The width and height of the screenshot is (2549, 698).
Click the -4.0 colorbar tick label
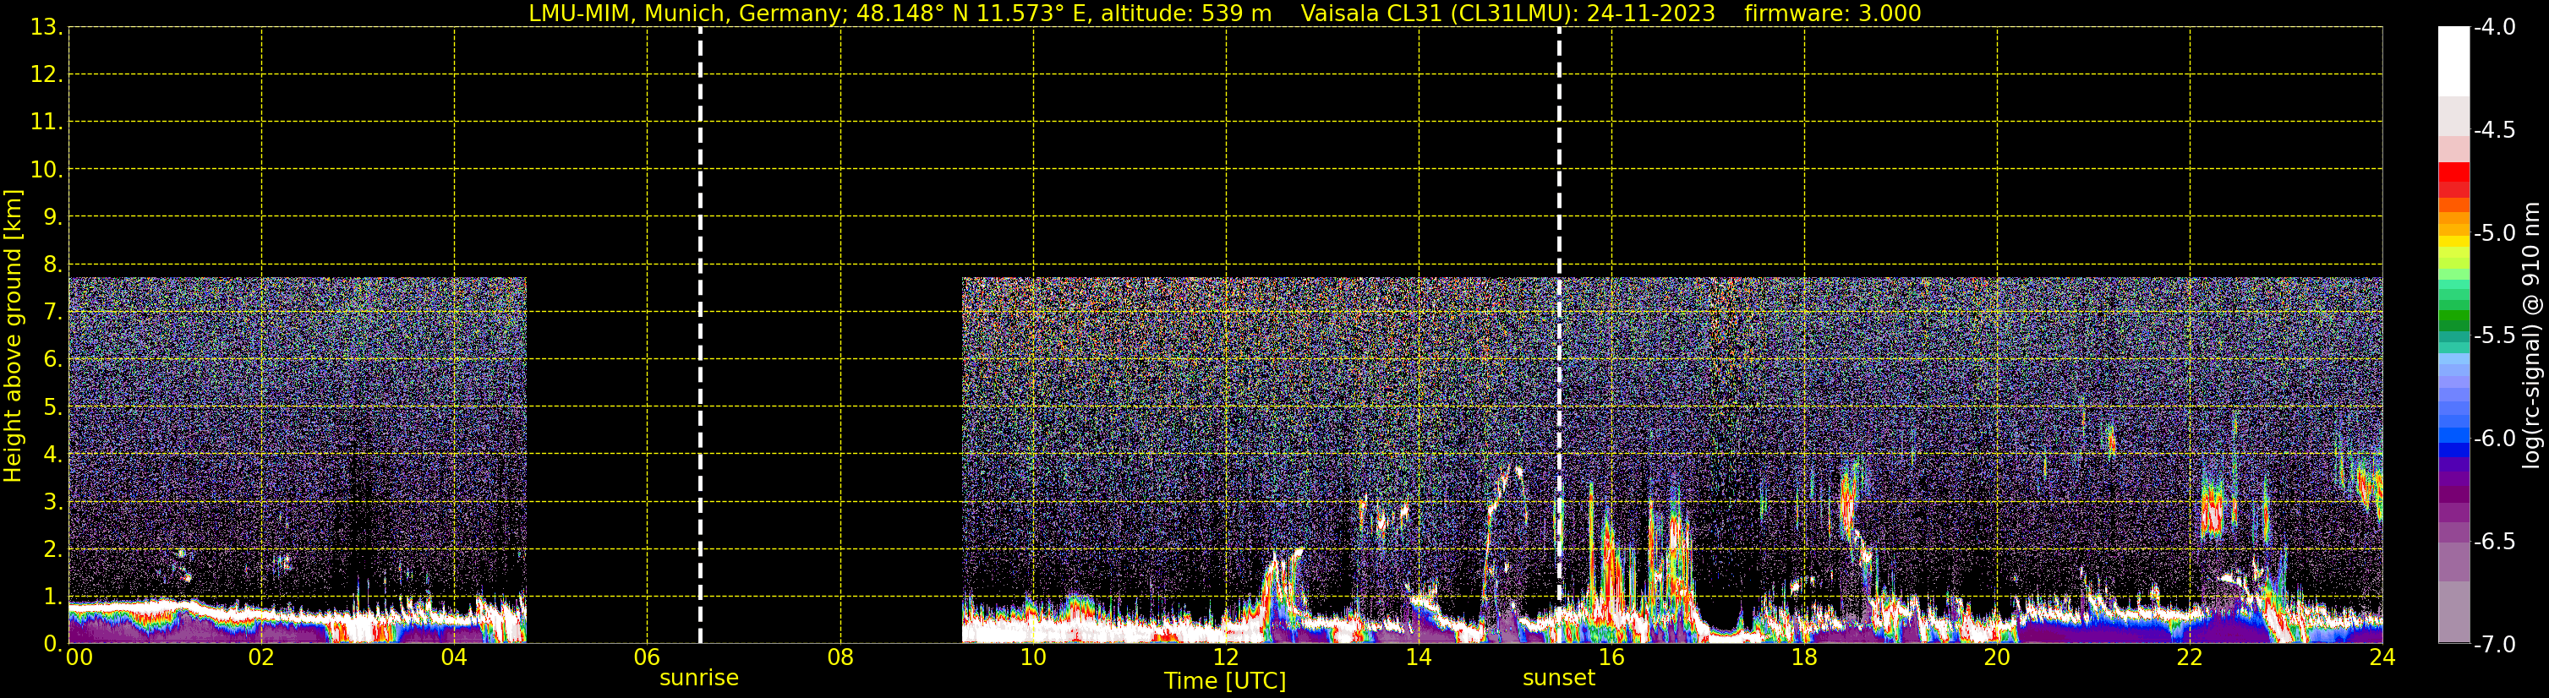click(2495, 27)
